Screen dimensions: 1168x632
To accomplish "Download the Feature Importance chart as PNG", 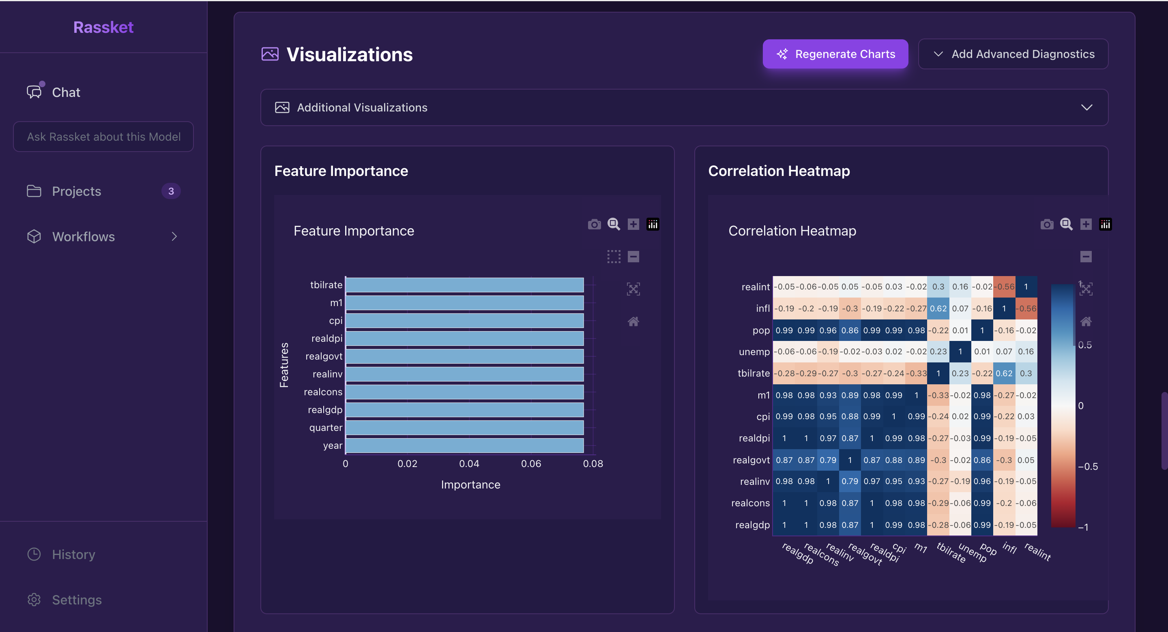I will [594, 224].
